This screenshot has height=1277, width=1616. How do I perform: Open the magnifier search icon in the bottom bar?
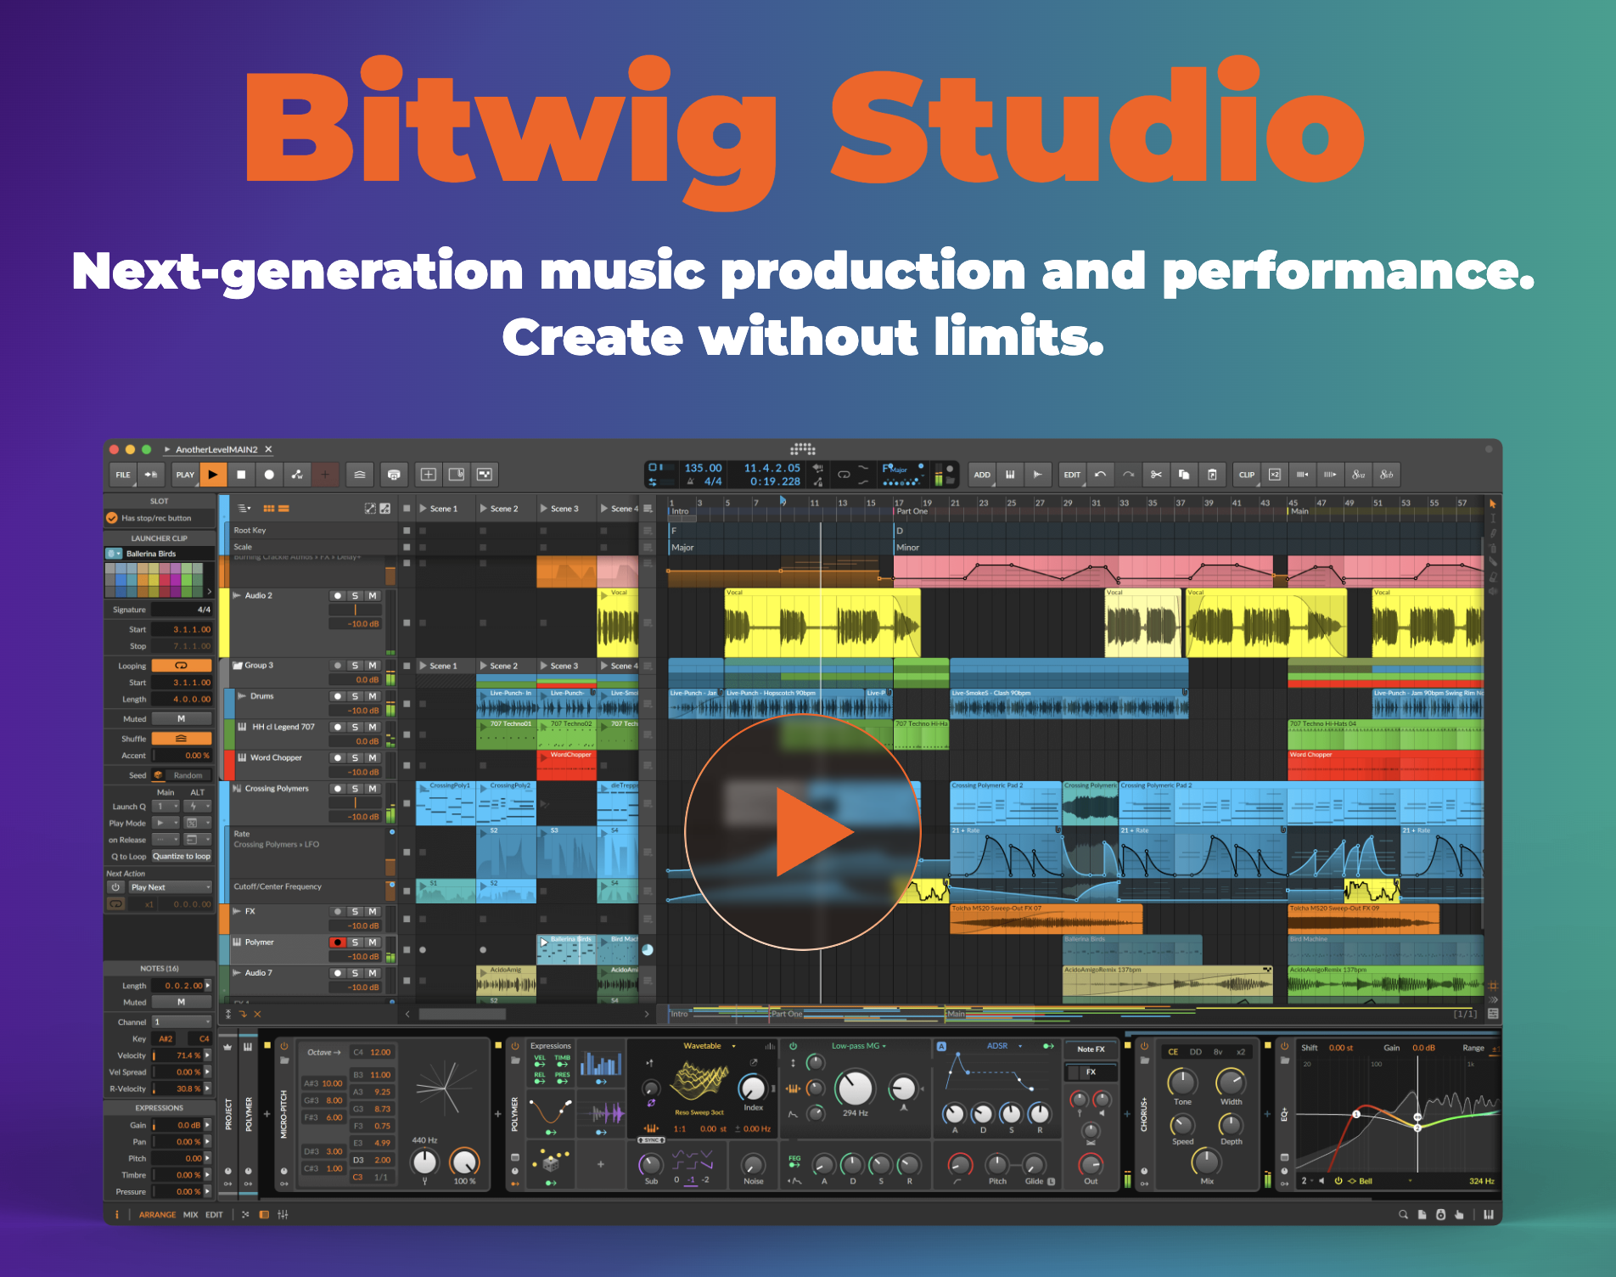(x=1403, y=1214)
